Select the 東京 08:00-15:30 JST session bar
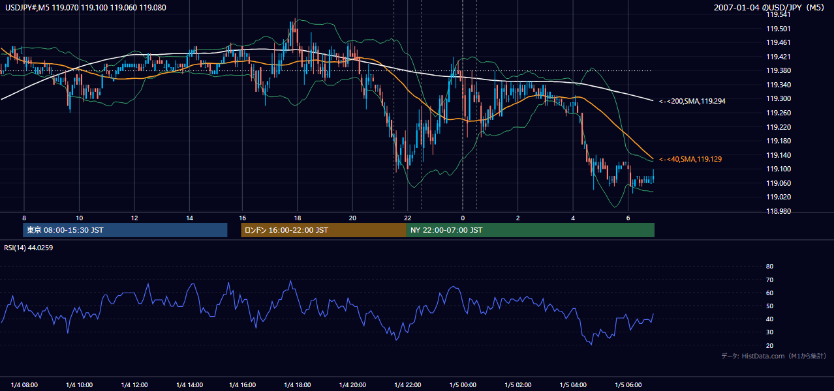Image resolution: width=834 pixels, height=391 pixels. tap(125, 230)
